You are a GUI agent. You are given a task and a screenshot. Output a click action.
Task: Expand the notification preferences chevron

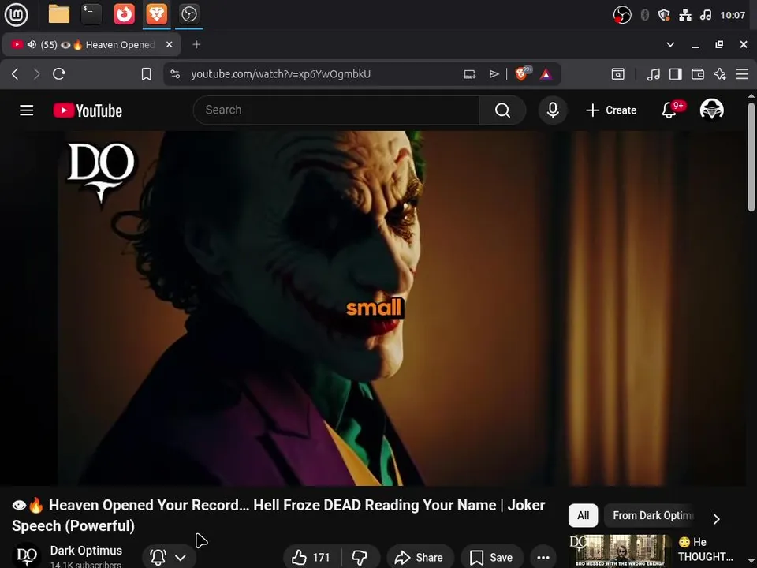(181, 558)
